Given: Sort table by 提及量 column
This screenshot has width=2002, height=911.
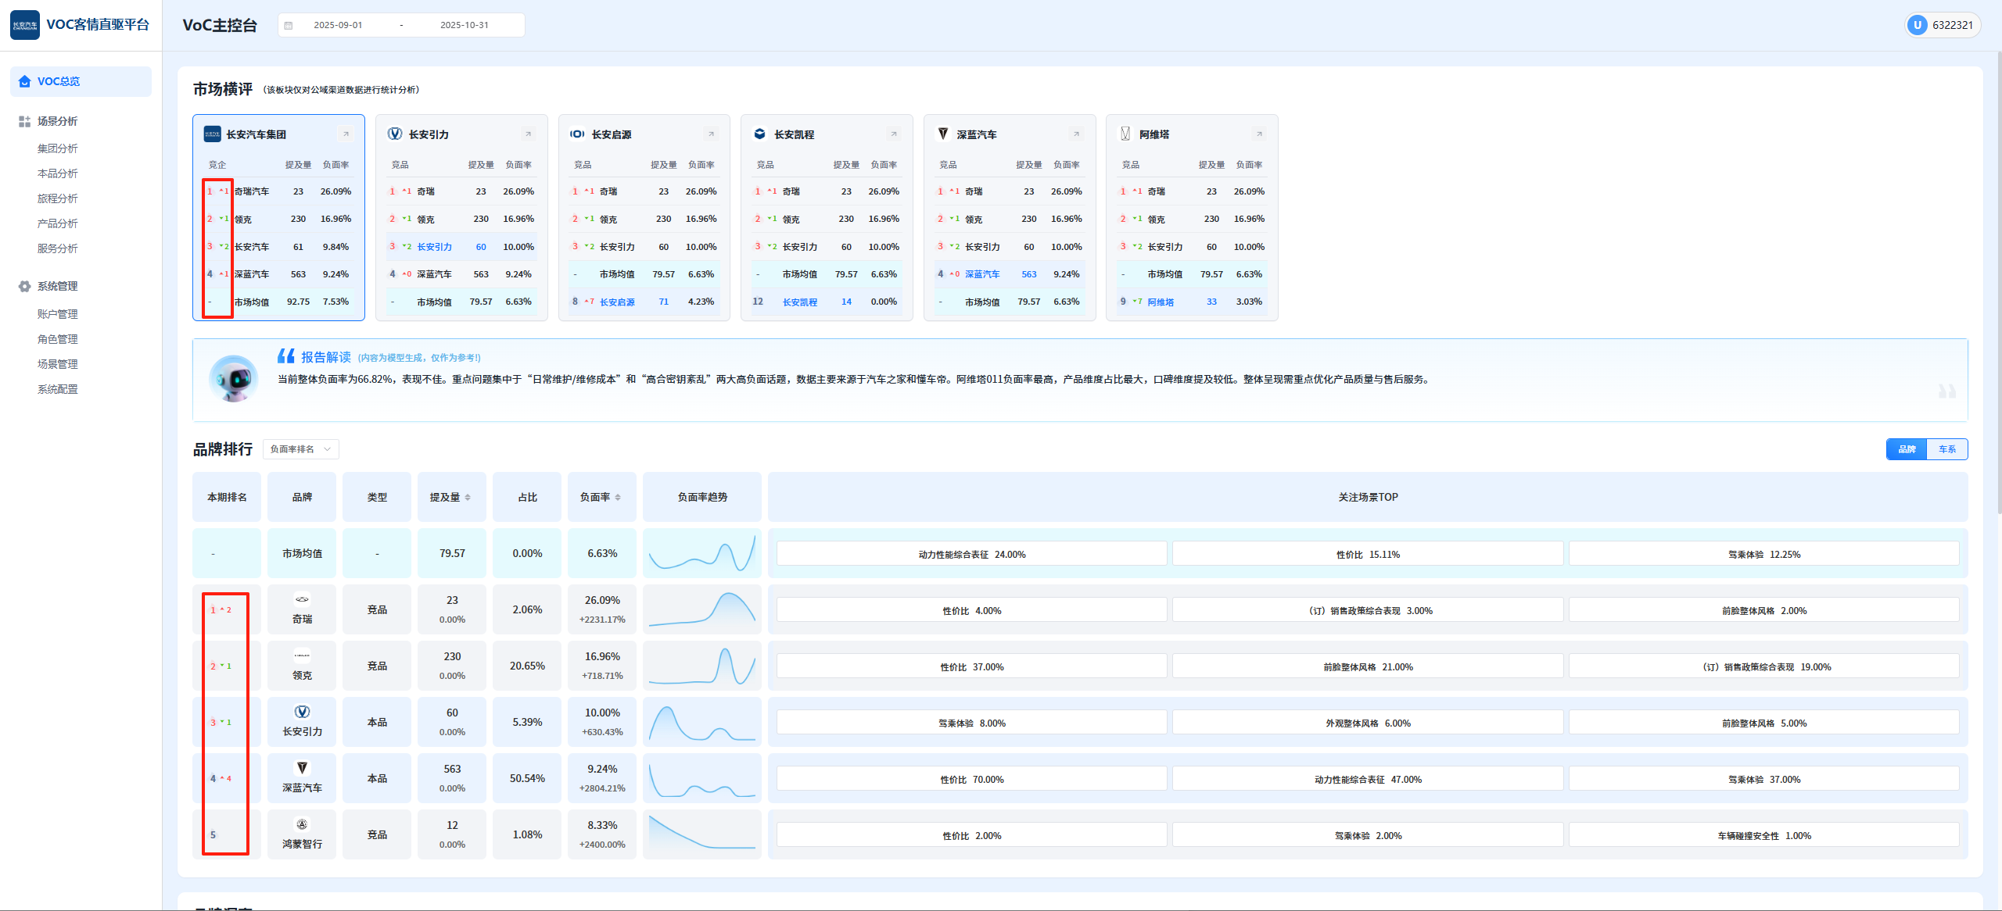Looking at the screenshot, I should [468, 498].
